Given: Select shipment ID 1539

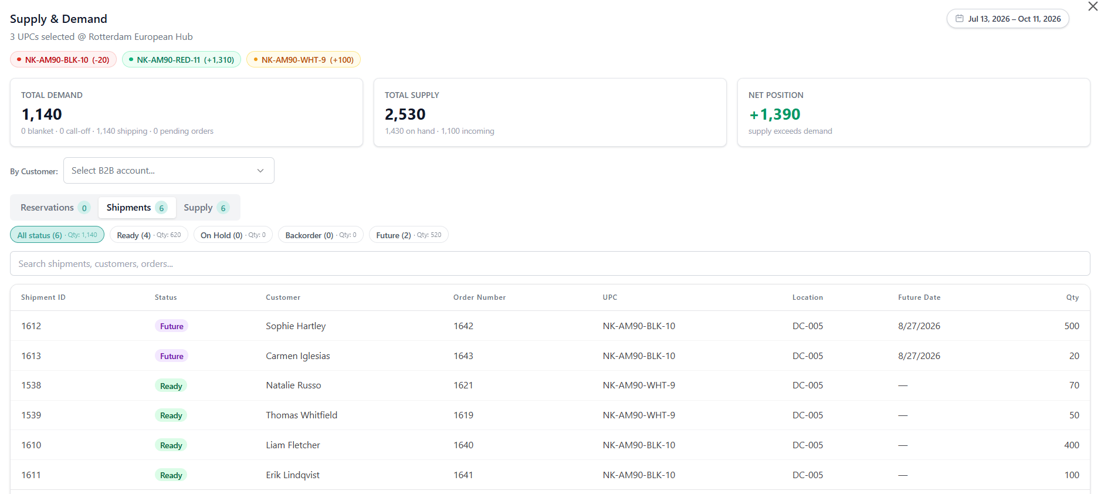Looking at the screenshot, I should [x=31, y=415].
